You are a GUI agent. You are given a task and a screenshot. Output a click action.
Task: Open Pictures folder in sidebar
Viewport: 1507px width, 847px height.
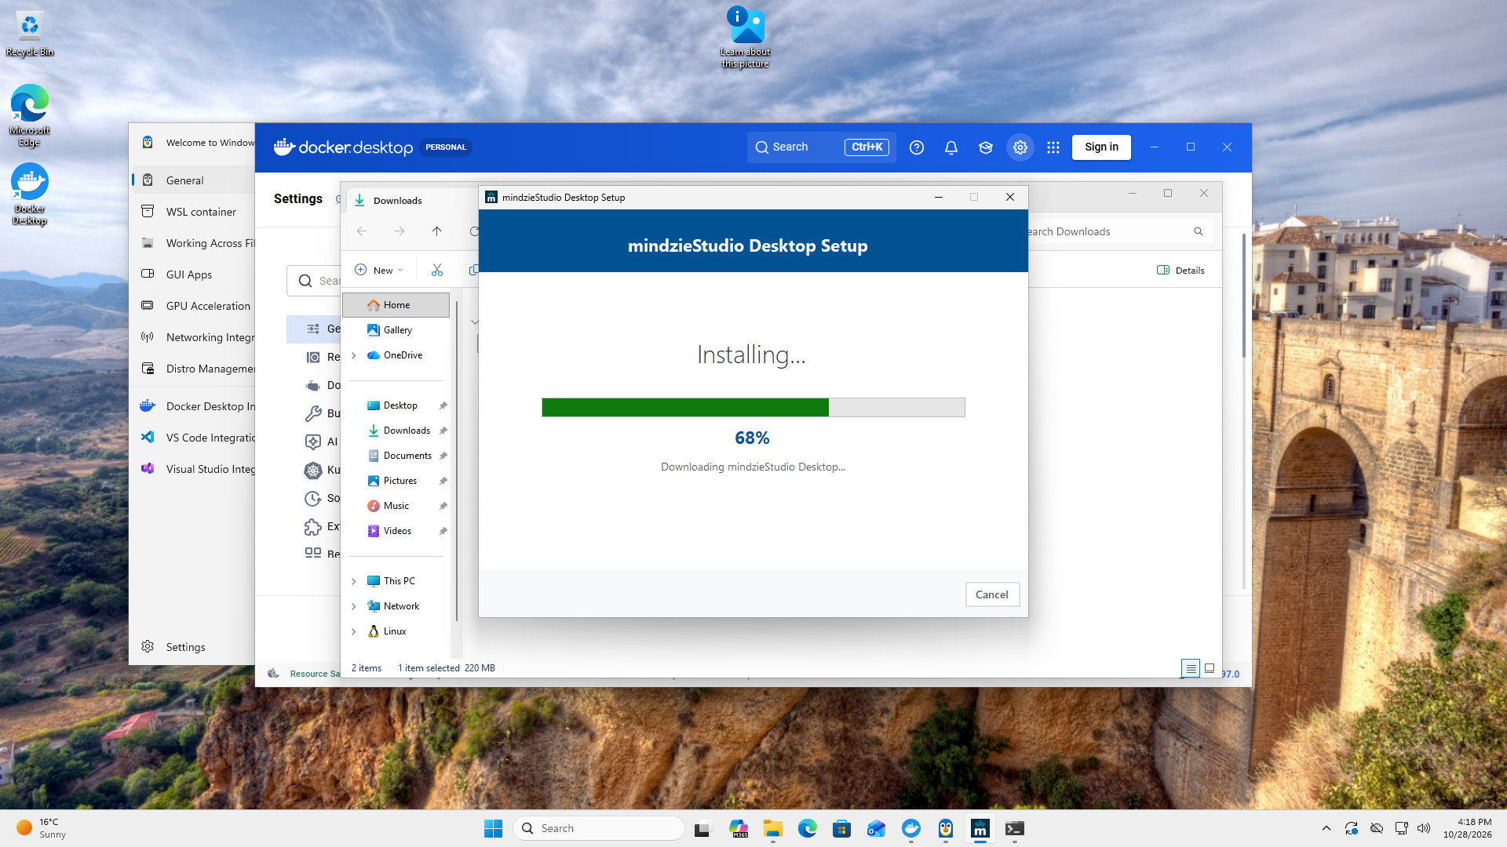pyautogui.click(x=400, y=481)
